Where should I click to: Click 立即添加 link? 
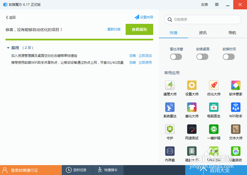pyautogui.click(x=145, y=56)
